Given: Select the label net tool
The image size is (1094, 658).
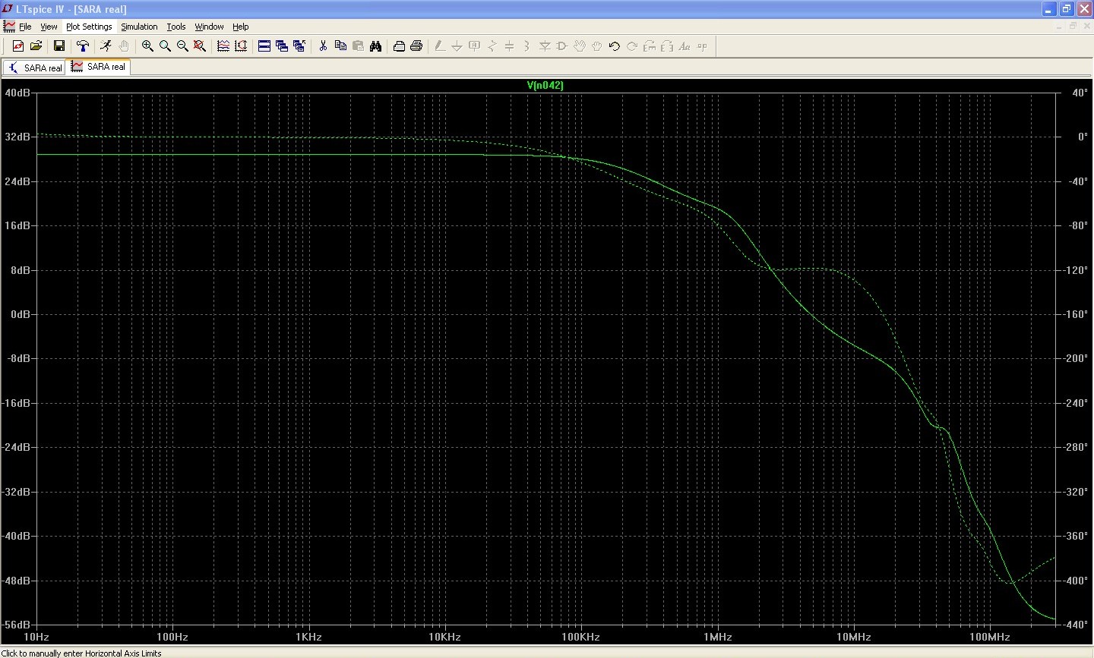Looking at the screenshot, I should coord(475,46).
